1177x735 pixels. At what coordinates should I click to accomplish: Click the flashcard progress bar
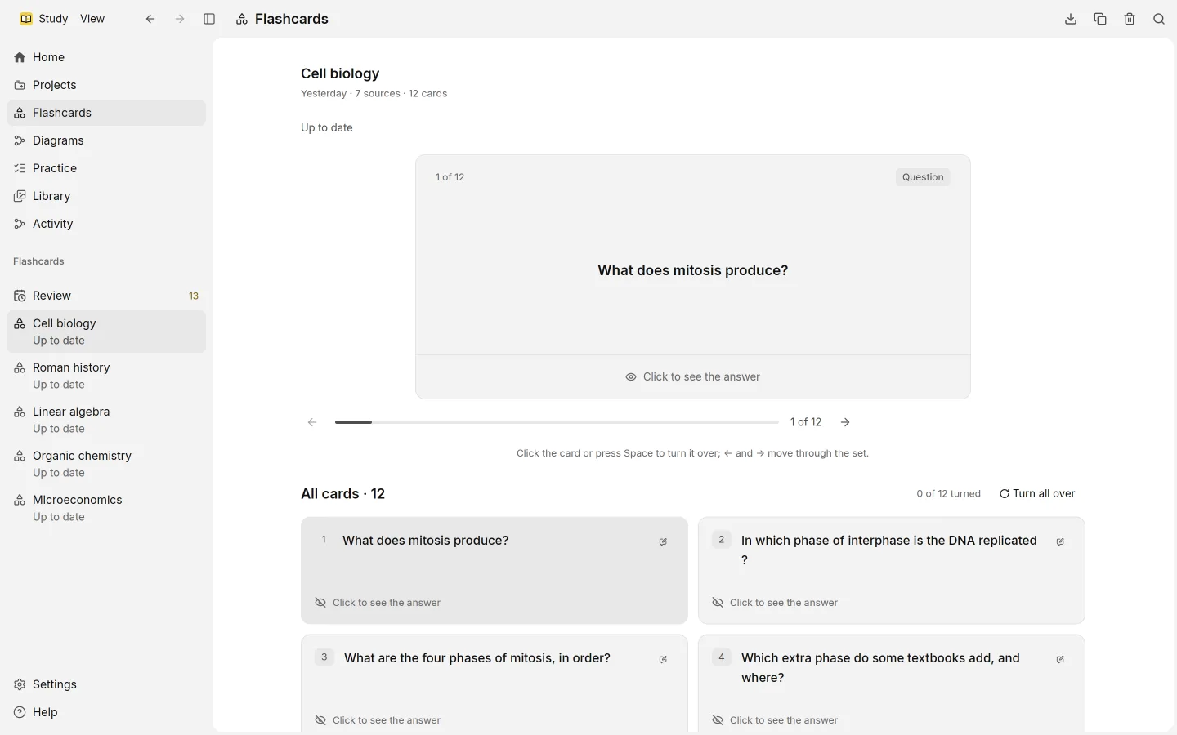point(557,422)
